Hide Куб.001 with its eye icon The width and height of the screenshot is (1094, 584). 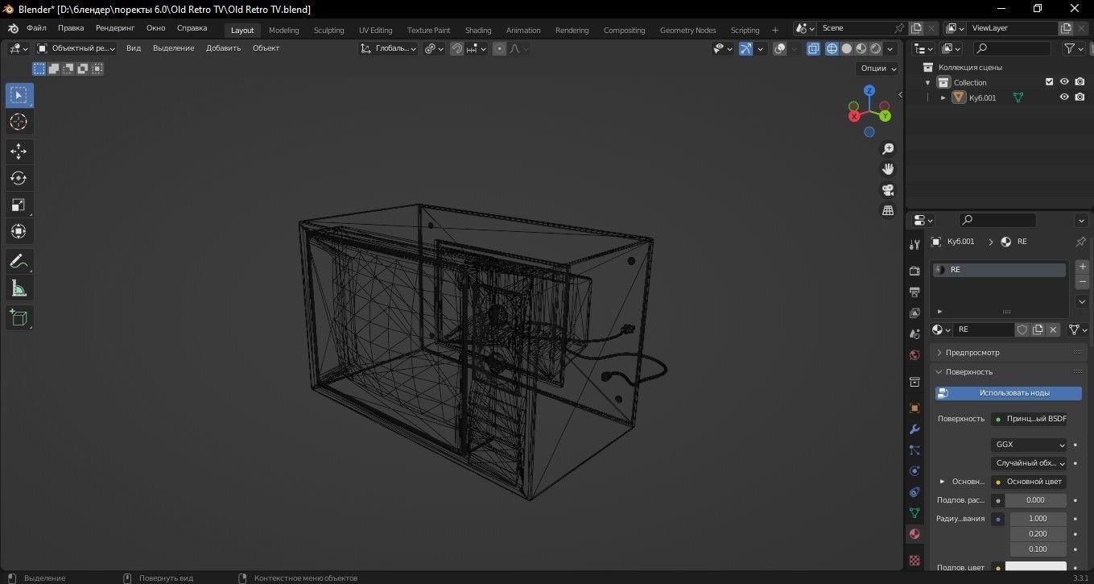coord(1064,97)
